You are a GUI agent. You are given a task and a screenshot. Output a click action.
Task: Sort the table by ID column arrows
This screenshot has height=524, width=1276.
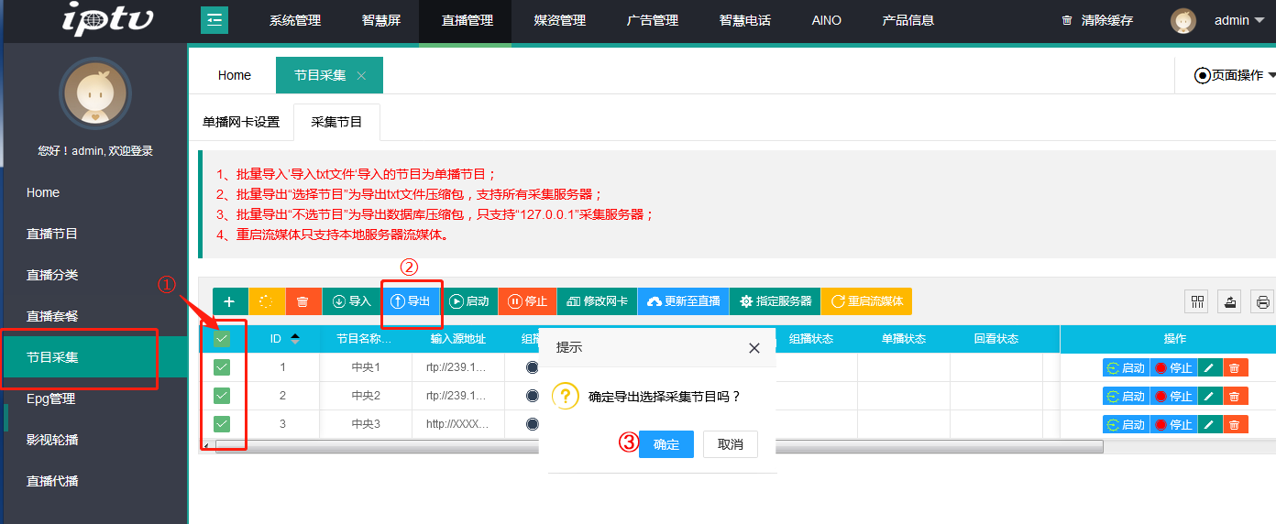[295, 339]
